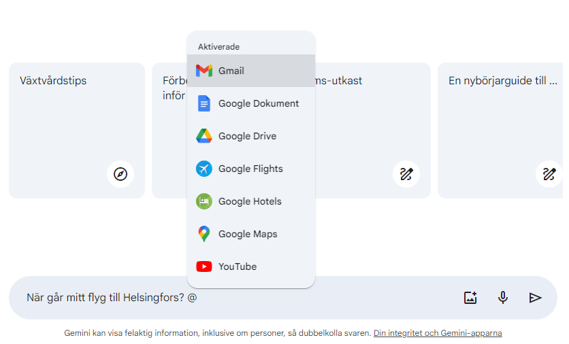Image resolution: width=569 pixels, height=344 pixels.
Task: Click the upload image icon
Action: pos(470,297)
